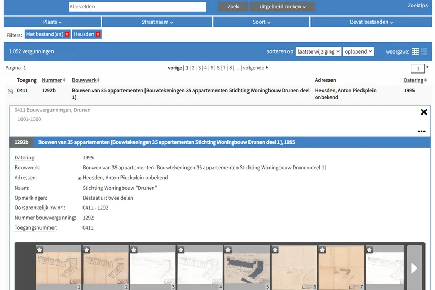Click the '0411 - 1292' original inventory value
Screen dimensions: 435x290
click(96, 208)
